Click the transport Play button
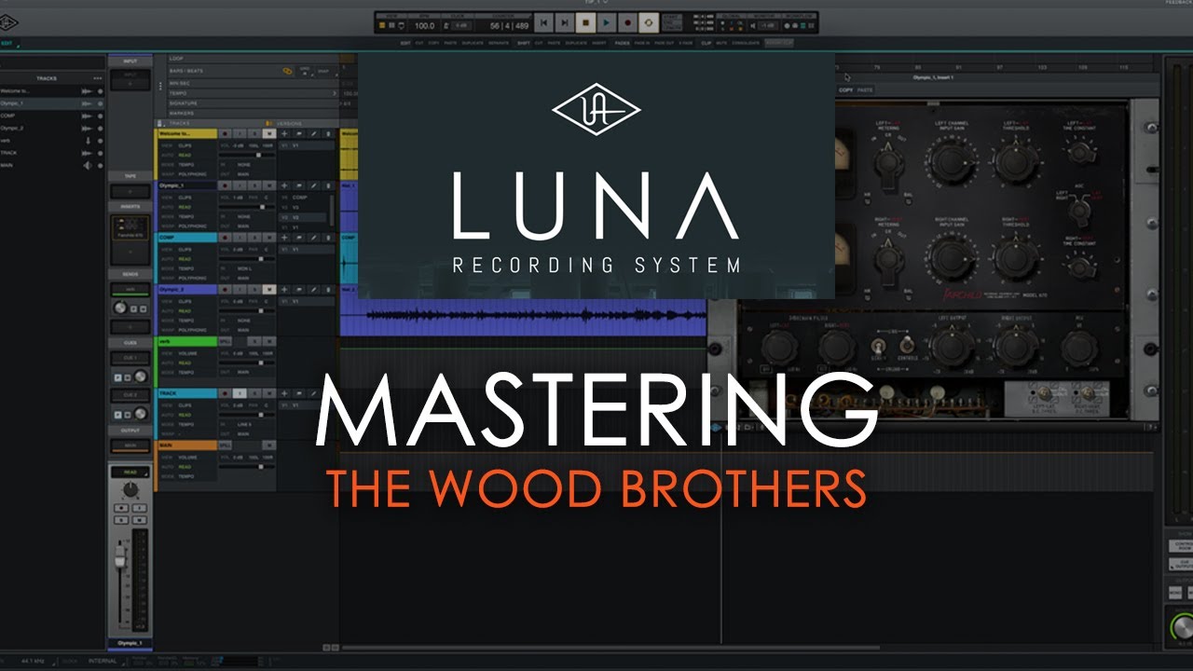Screen dimensions: 1193x671 (606, 22)
